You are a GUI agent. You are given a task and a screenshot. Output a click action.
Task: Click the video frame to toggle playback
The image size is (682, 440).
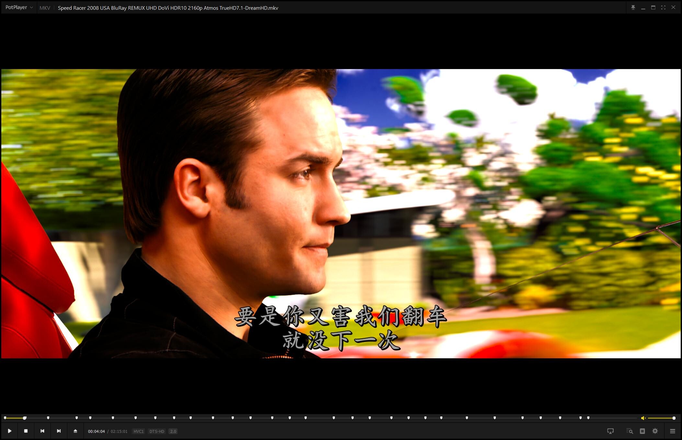coord(341,214)
